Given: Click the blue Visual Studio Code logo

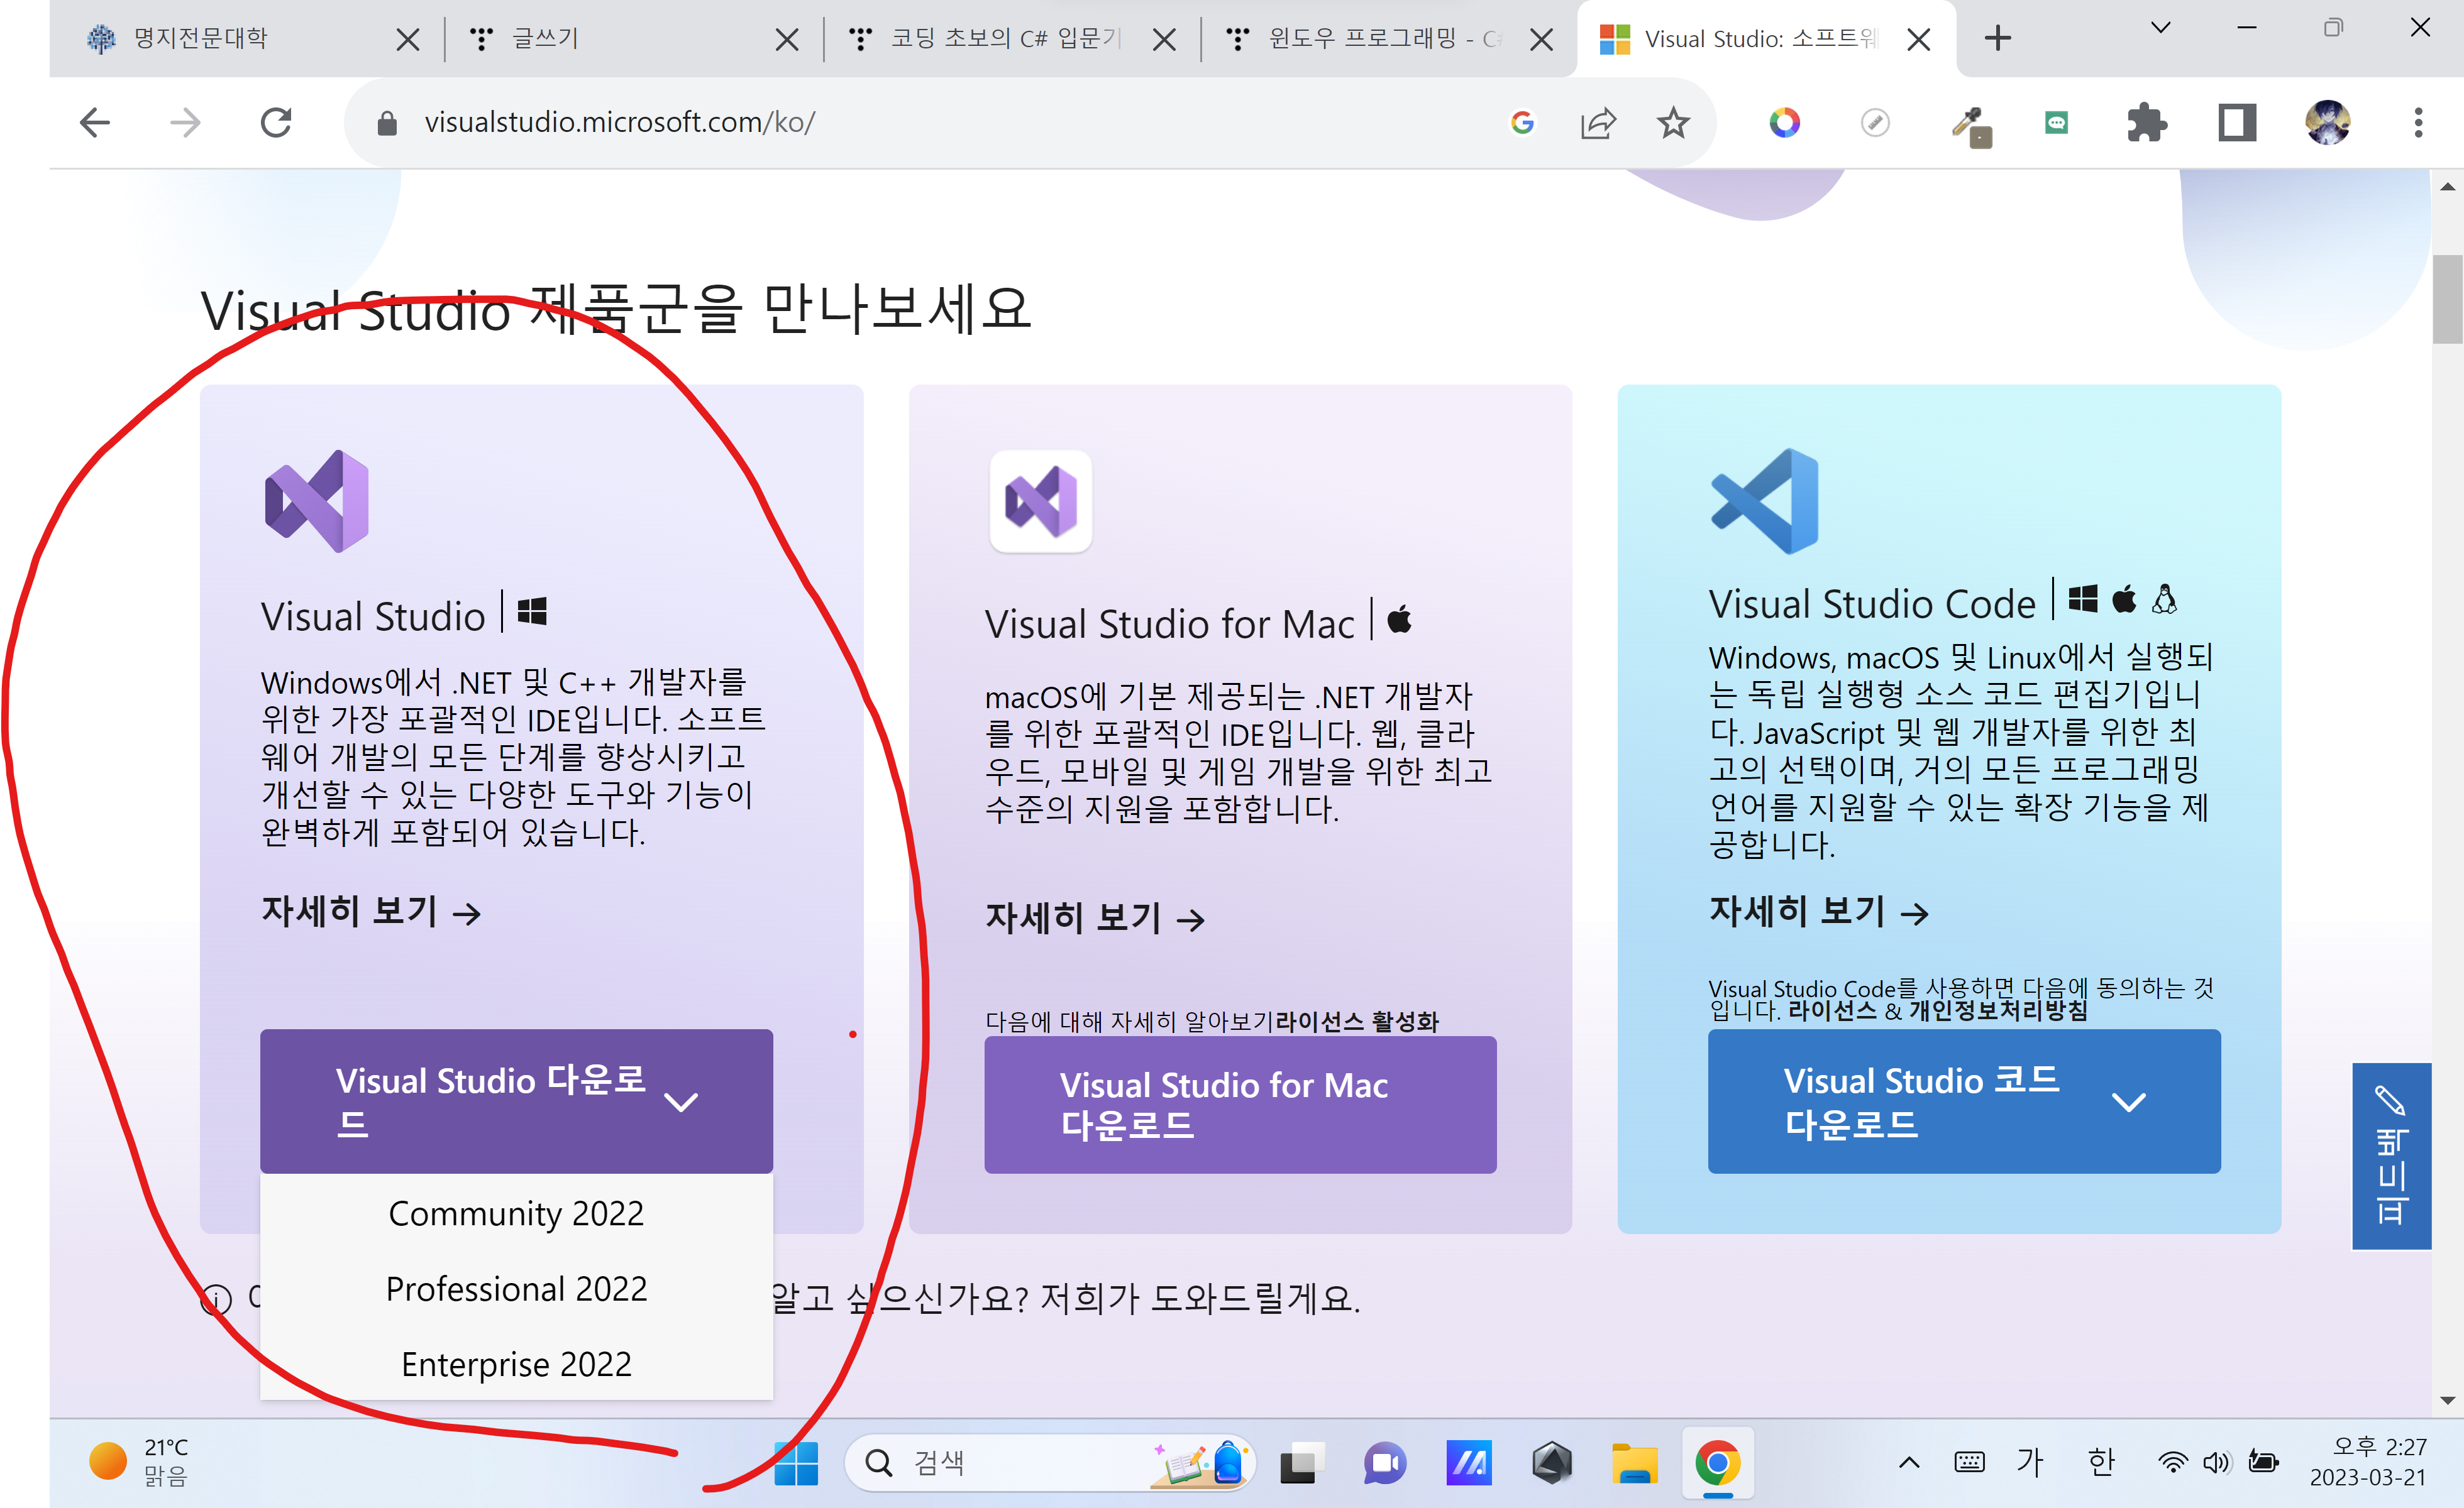Looking at the screenshot, I should coord(1765,501).
